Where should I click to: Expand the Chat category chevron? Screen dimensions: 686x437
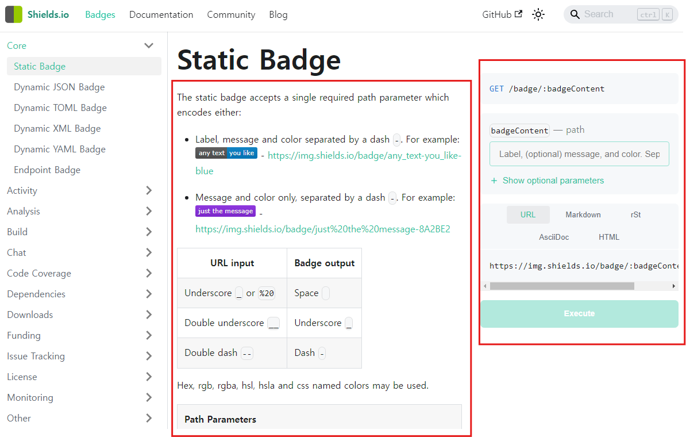(149, 252)
